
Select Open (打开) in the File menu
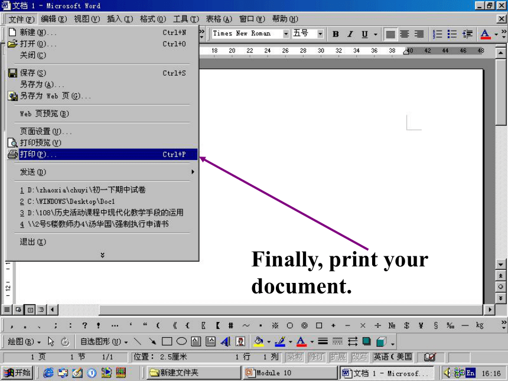(x=102, y=44)
